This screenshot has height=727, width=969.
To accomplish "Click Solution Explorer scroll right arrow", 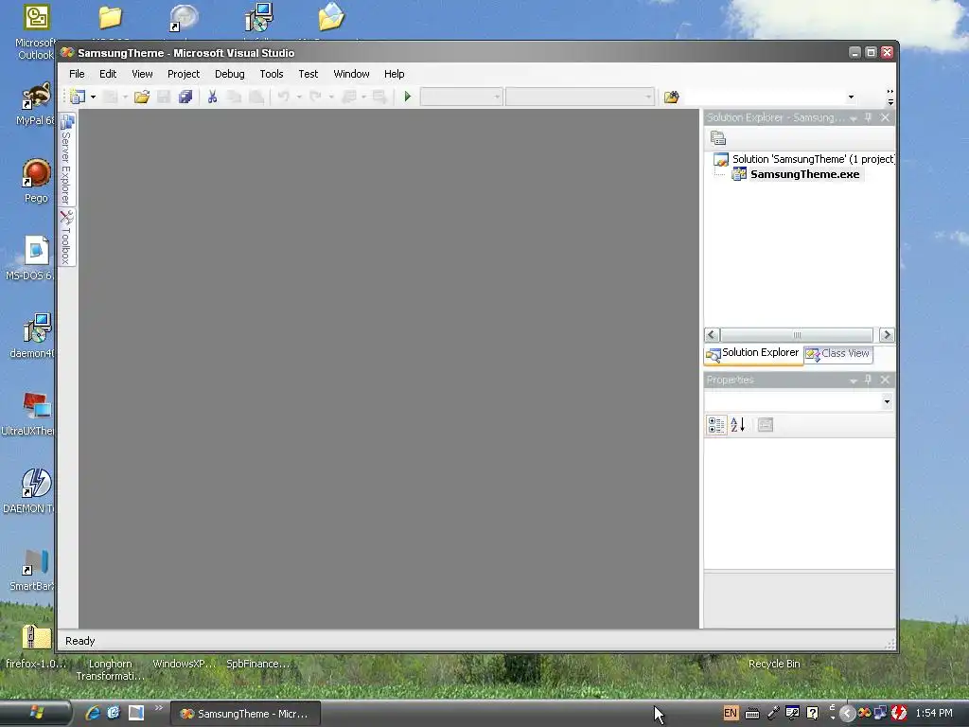I will 887,334.
